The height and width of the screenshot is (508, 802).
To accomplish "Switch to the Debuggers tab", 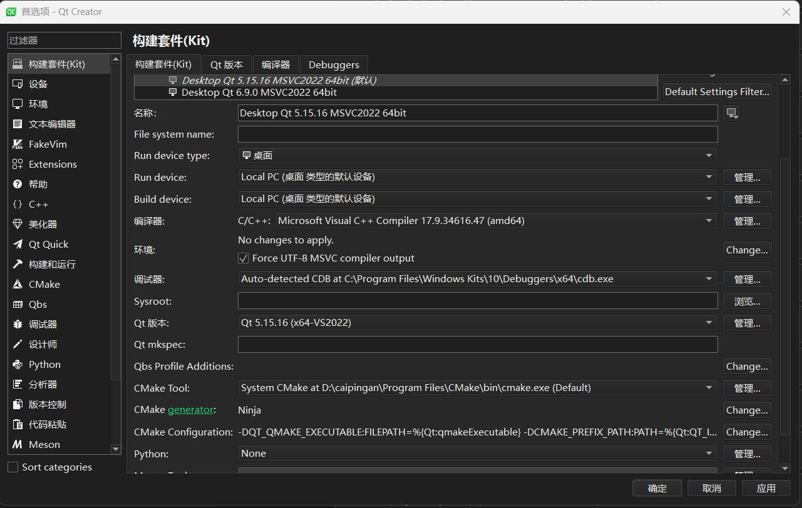I will click(334, 64).
